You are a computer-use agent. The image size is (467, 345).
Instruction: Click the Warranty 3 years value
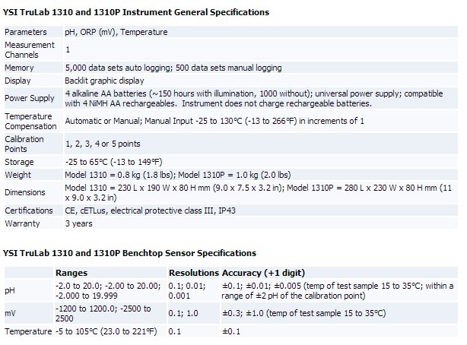tap(80, 223)
